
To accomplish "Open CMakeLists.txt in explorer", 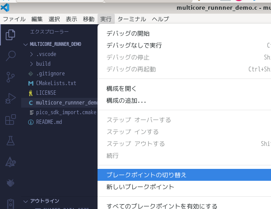I will click(x=56, y=83).
